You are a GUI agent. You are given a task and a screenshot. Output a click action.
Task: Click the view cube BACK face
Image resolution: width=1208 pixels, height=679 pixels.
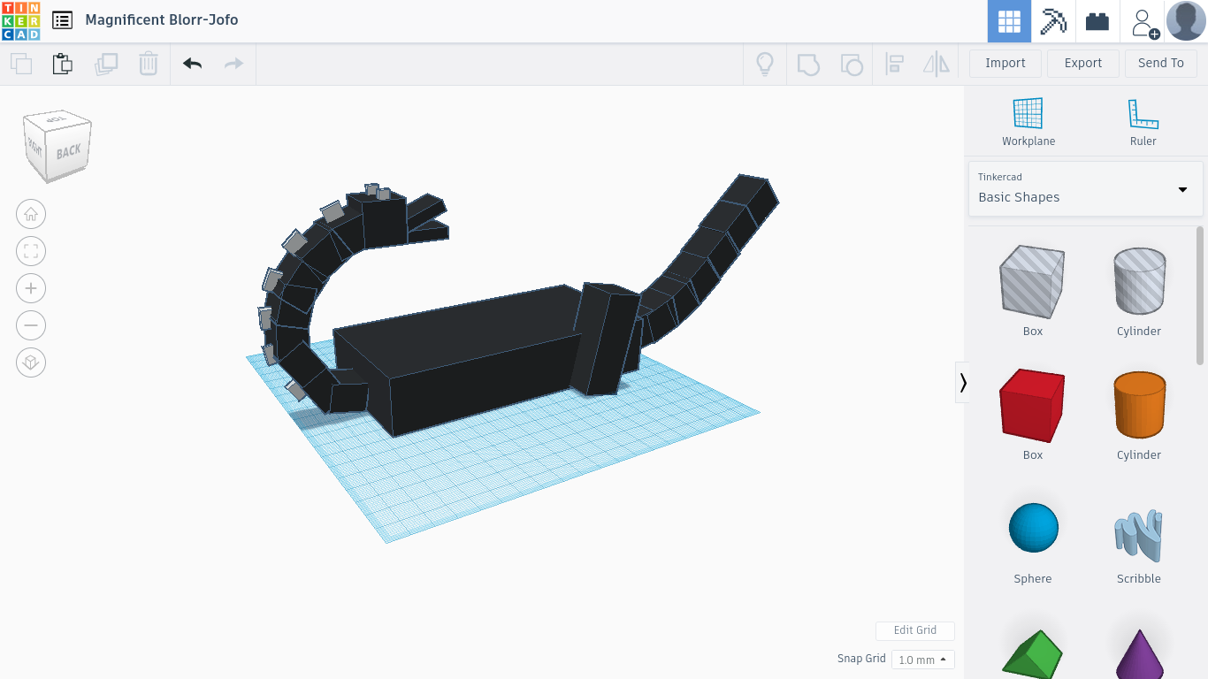point(69,151)
